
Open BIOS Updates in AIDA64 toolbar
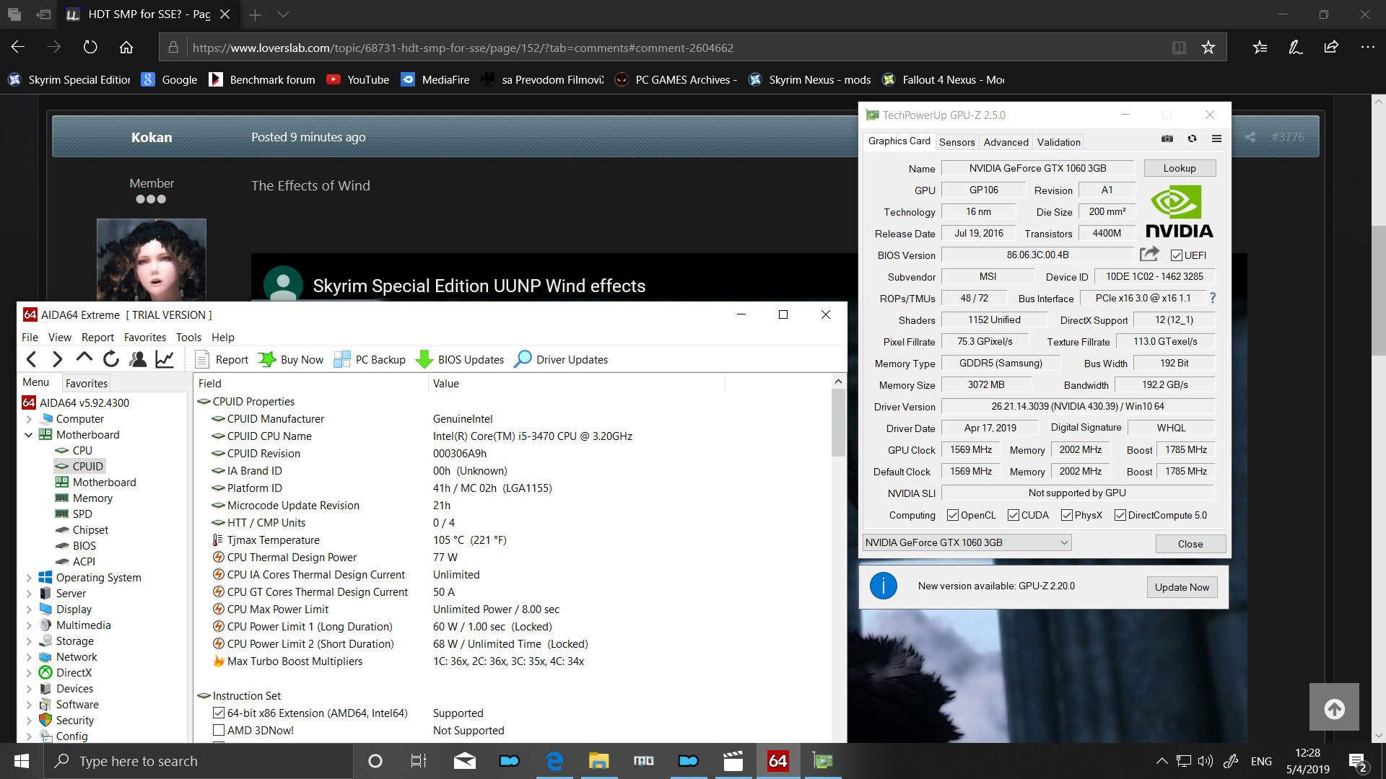coord(460,359)
